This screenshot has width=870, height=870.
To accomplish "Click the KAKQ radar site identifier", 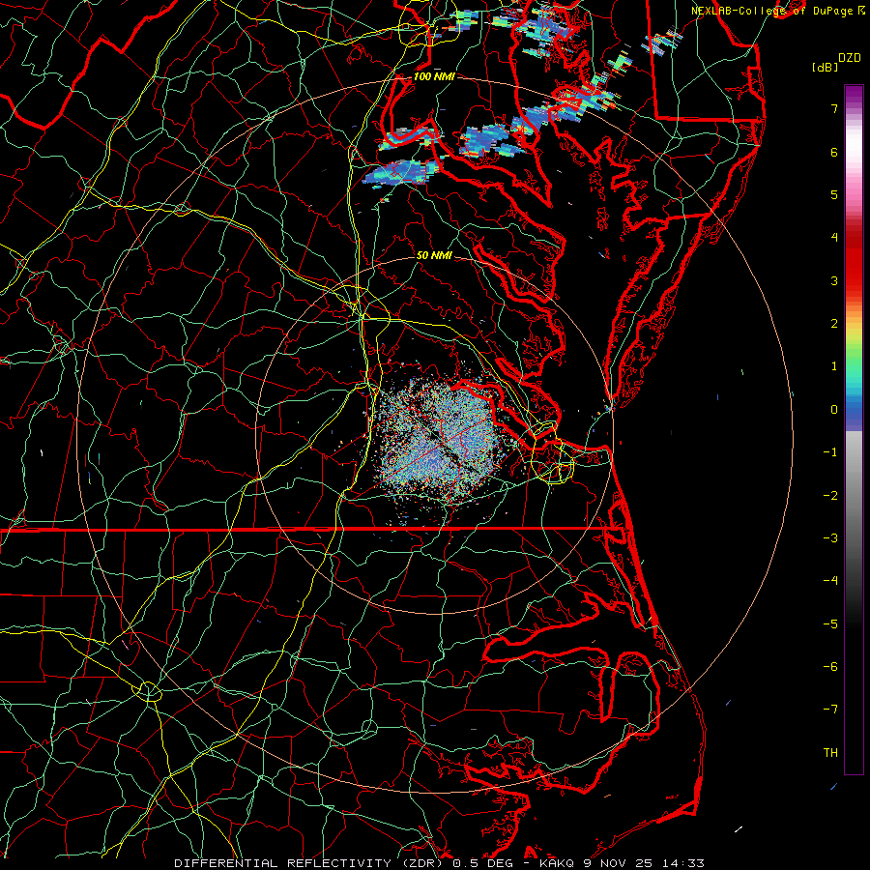I will 559,863.
